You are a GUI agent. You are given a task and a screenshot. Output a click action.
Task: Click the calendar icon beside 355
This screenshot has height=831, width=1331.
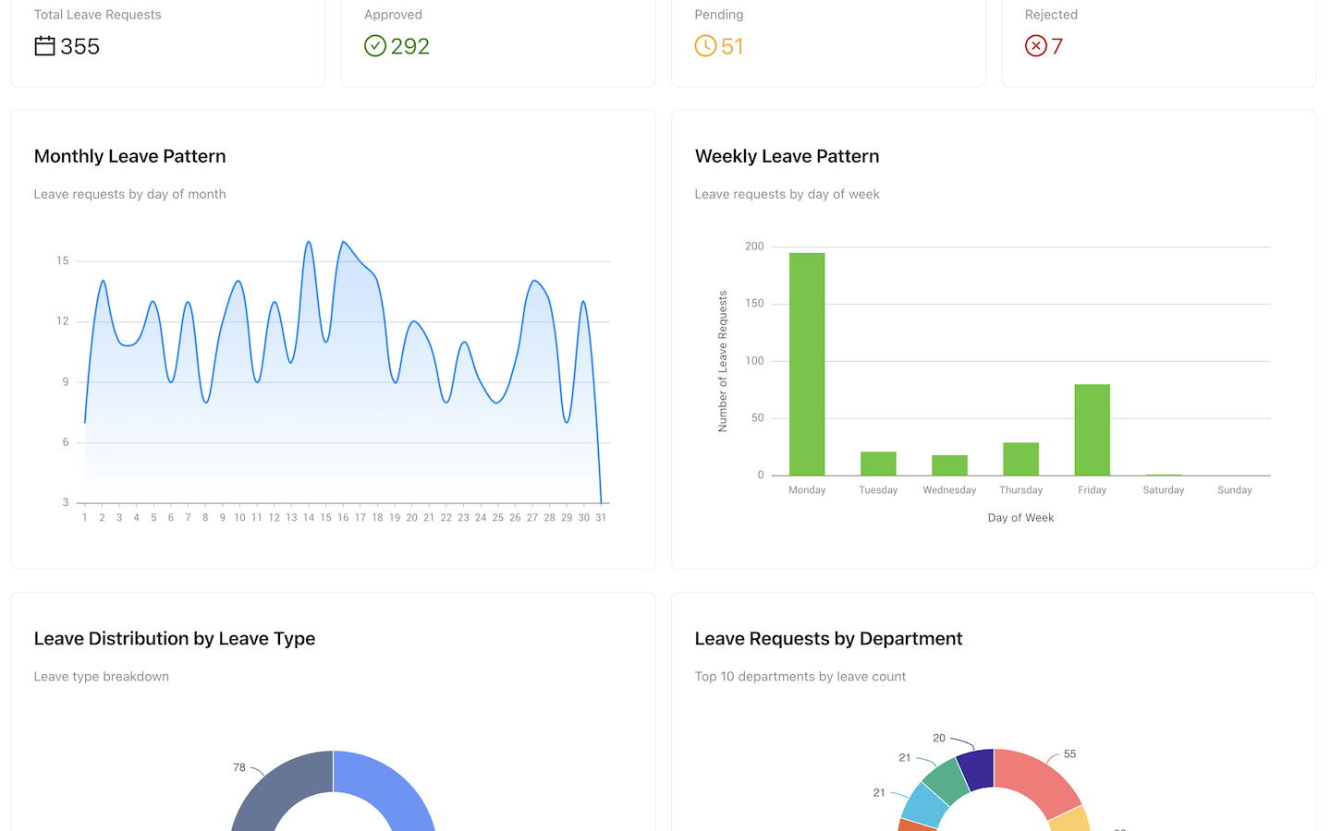tap(44, 46)
